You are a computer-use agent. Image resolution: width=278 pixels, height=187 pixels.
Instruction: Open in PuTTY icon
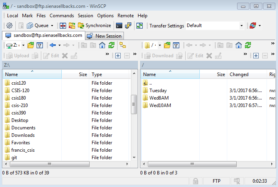coord(128,25)
